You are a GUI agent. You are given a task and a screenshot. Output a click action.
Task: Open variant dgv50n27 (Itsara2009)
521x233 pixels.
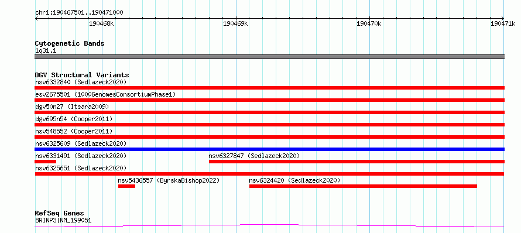(72, 107)
